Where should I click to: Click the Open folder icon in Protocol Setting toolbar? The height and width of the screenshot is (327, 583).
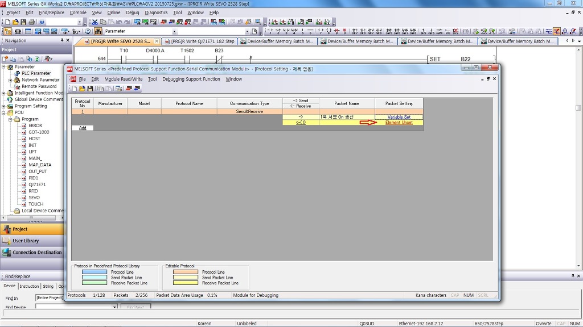tap(82, 89)
